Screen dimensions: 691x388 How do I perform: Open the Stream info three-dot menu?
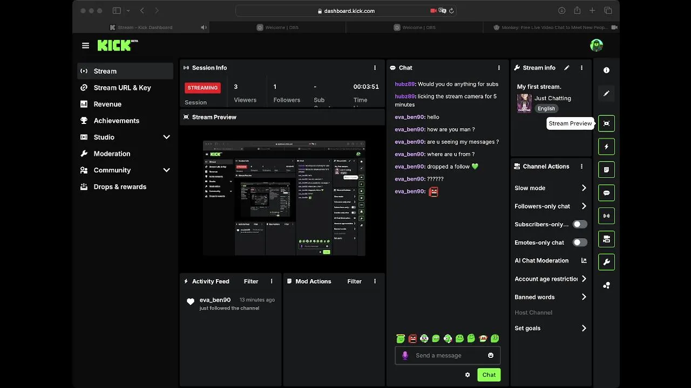pos(581,68)
